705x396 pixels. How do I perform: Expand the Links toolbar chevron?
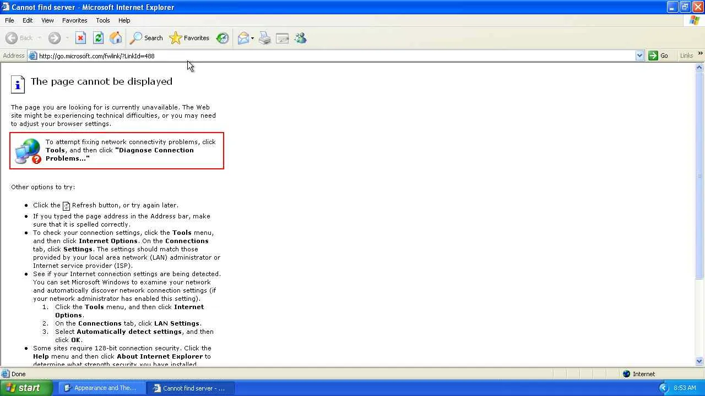point(700,54)
